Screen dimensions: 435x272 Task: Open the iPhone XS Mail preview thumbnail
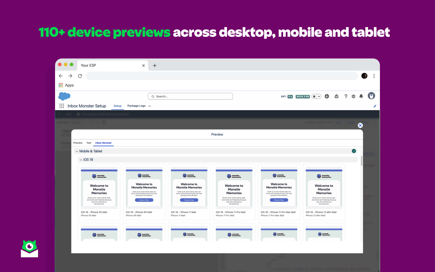(x=99, y=188)
